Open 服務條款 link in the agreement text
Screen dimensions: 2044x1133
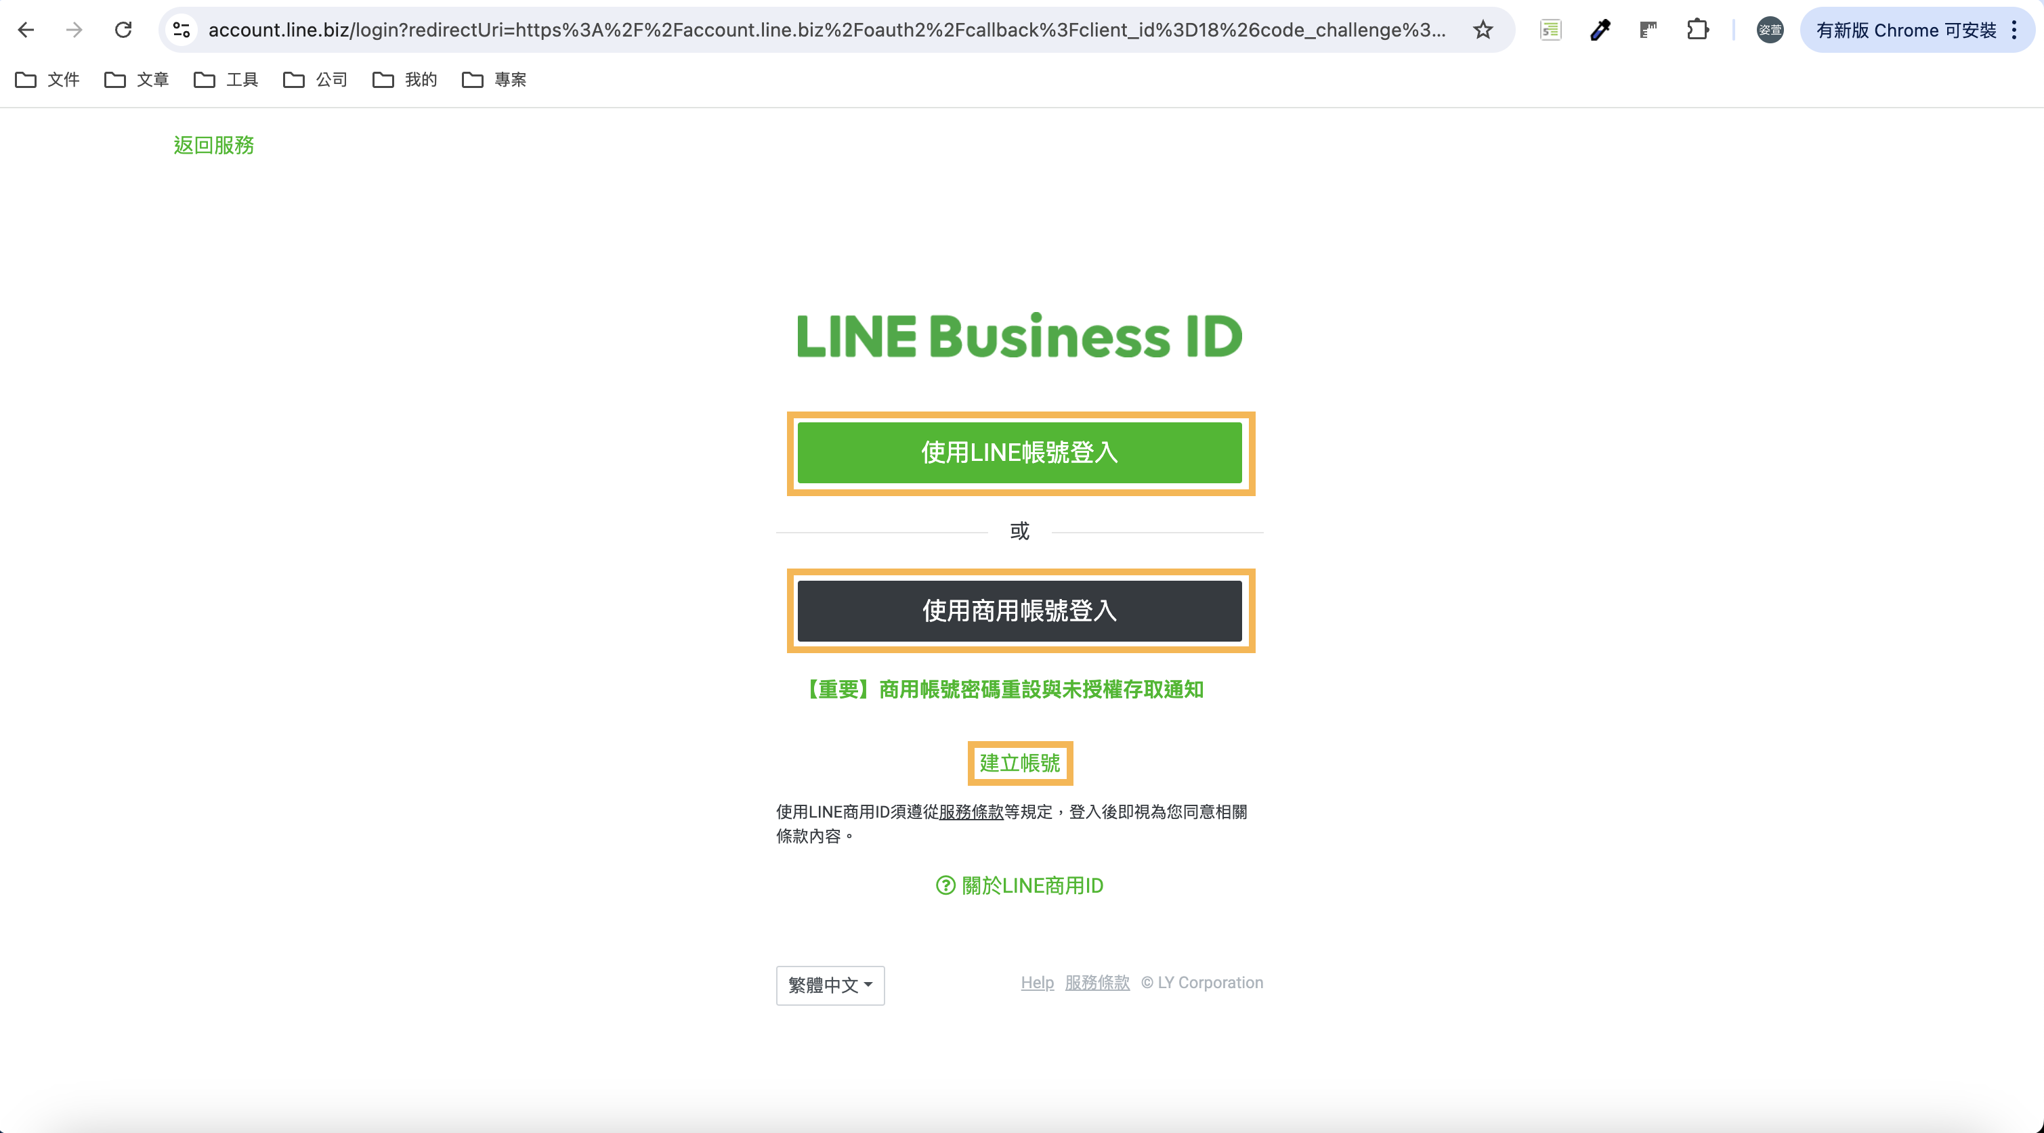click(971, 812)
